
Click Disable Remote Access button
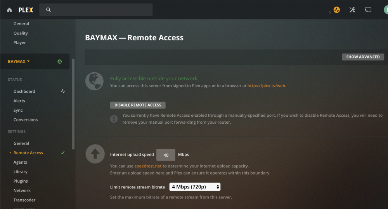pos(138,105)
